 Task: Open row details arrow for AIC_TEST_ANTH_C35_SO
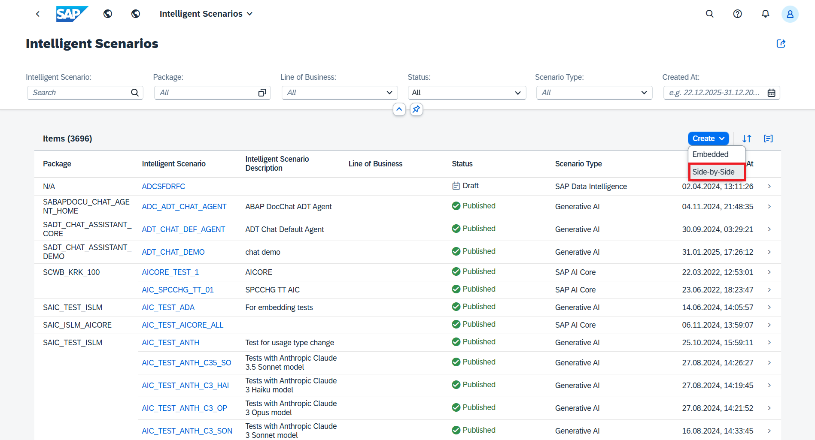point(769,363)
